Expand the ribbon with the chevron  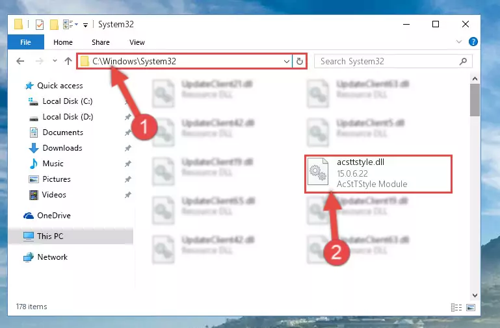[x=459, y=42]
